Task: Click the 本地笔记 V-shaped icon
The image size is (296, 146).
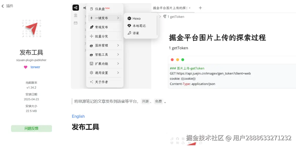Action: [x=129, y=26]
